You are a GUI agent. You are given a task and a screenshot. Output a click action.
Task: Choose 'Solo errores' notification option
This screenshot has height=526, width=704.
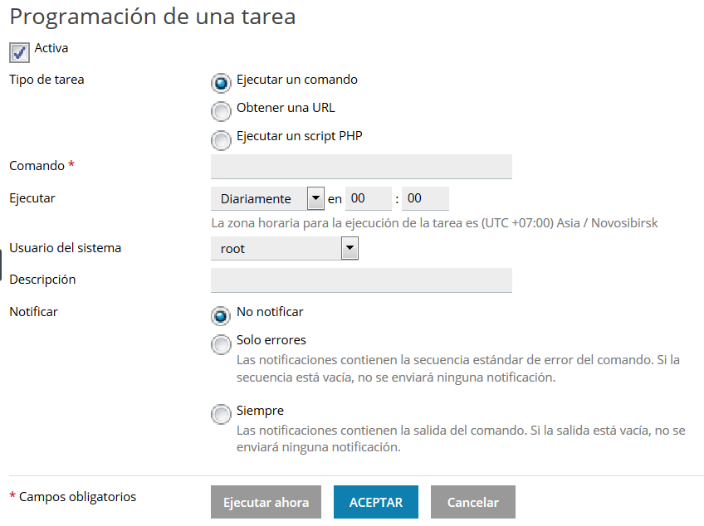coord(221,343)
